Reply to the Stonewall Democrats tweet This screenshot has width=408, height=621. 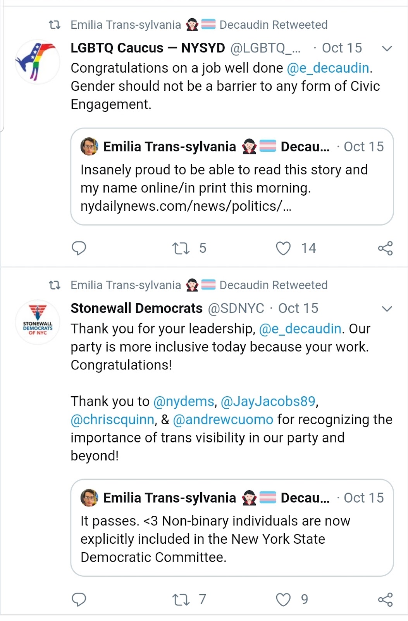coord(79,600)
